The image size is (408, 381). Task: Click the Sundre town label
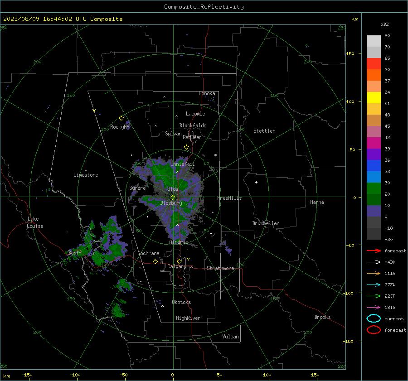pos(137,188)
